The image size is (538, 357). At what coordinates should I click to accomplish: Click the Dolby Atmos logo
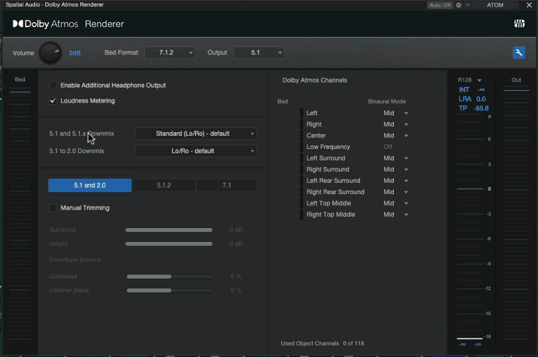click(x=46, y=24)
